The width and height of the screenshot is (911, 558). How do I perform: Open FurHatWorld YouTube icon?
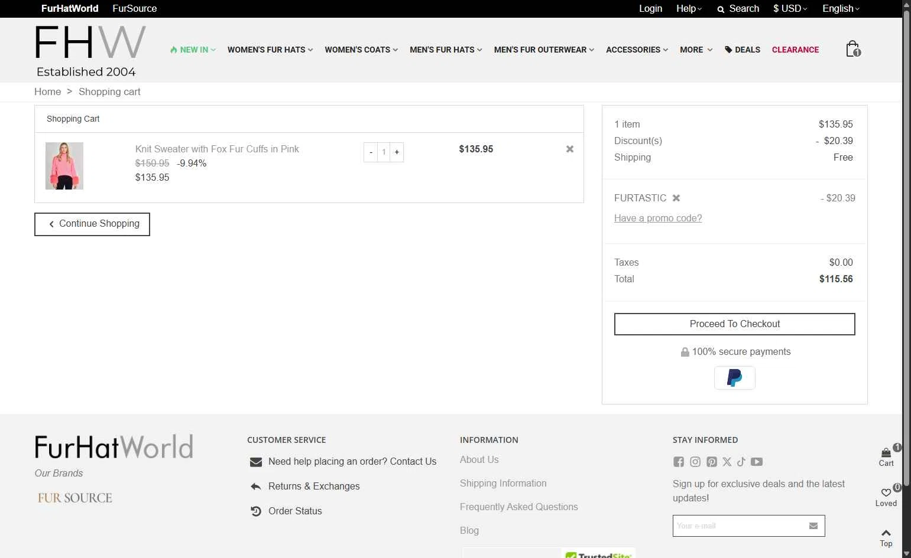coord(757,462)
